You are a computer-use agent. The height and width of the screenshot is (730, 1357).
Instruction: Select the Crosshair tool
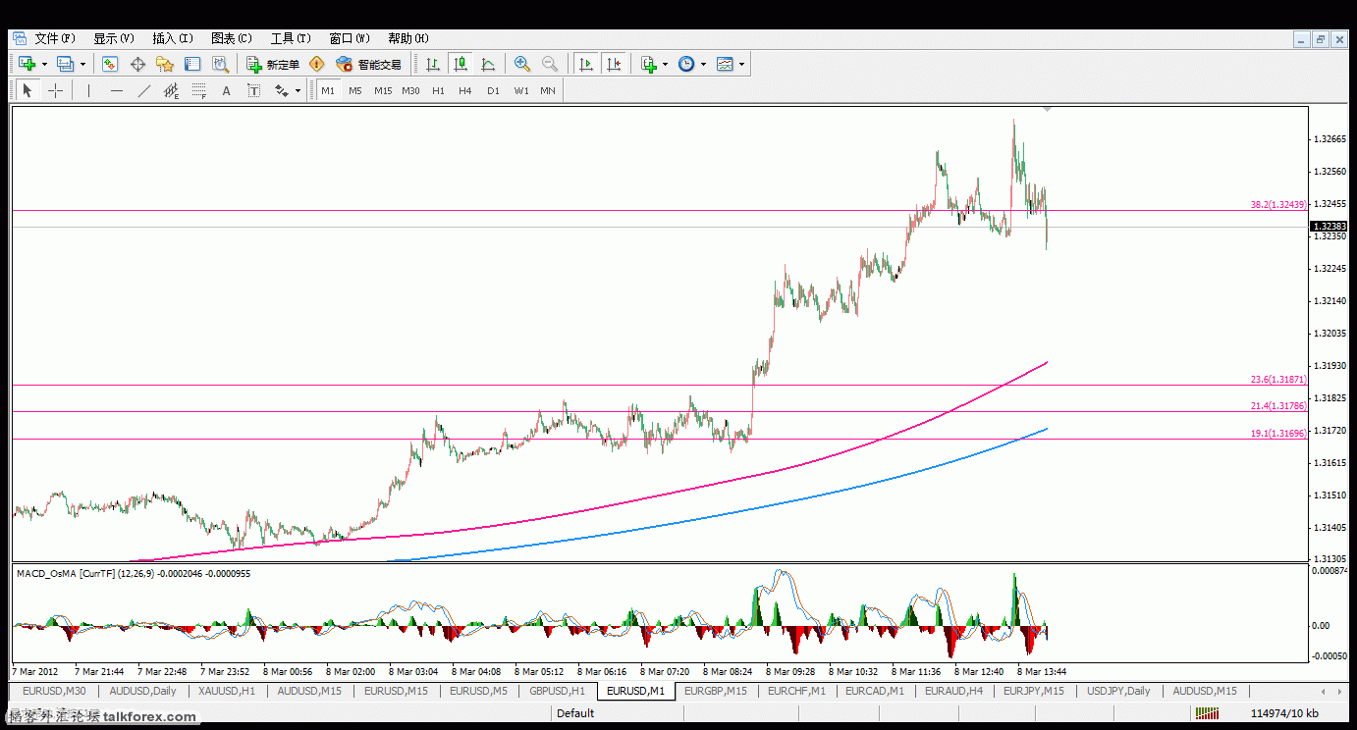[x=56, y=90]
